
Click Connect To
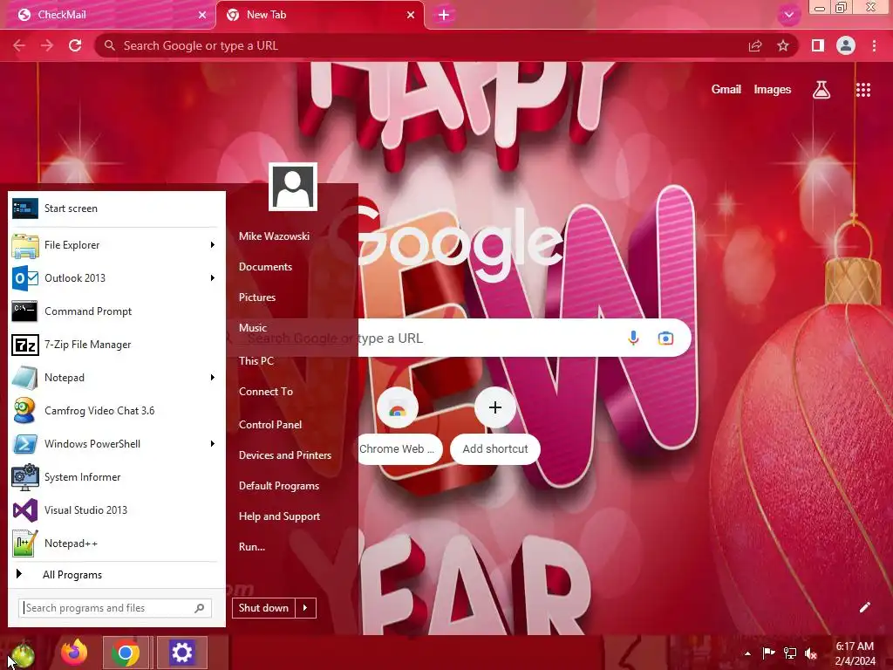(x=266, y=392)
